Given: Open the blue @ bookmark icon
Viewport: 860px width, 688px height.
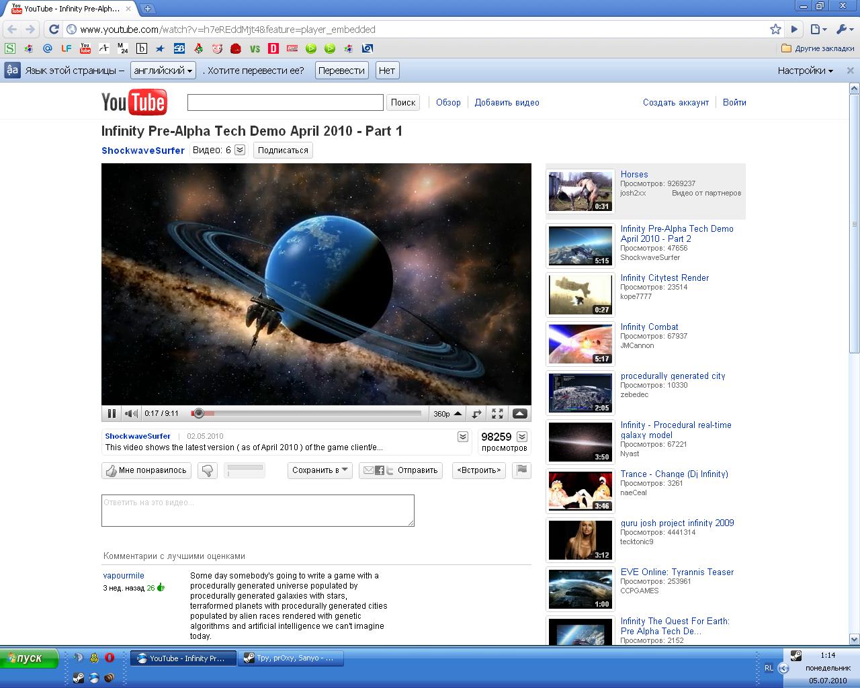Looking at the screenshot, I should [47, 48].
